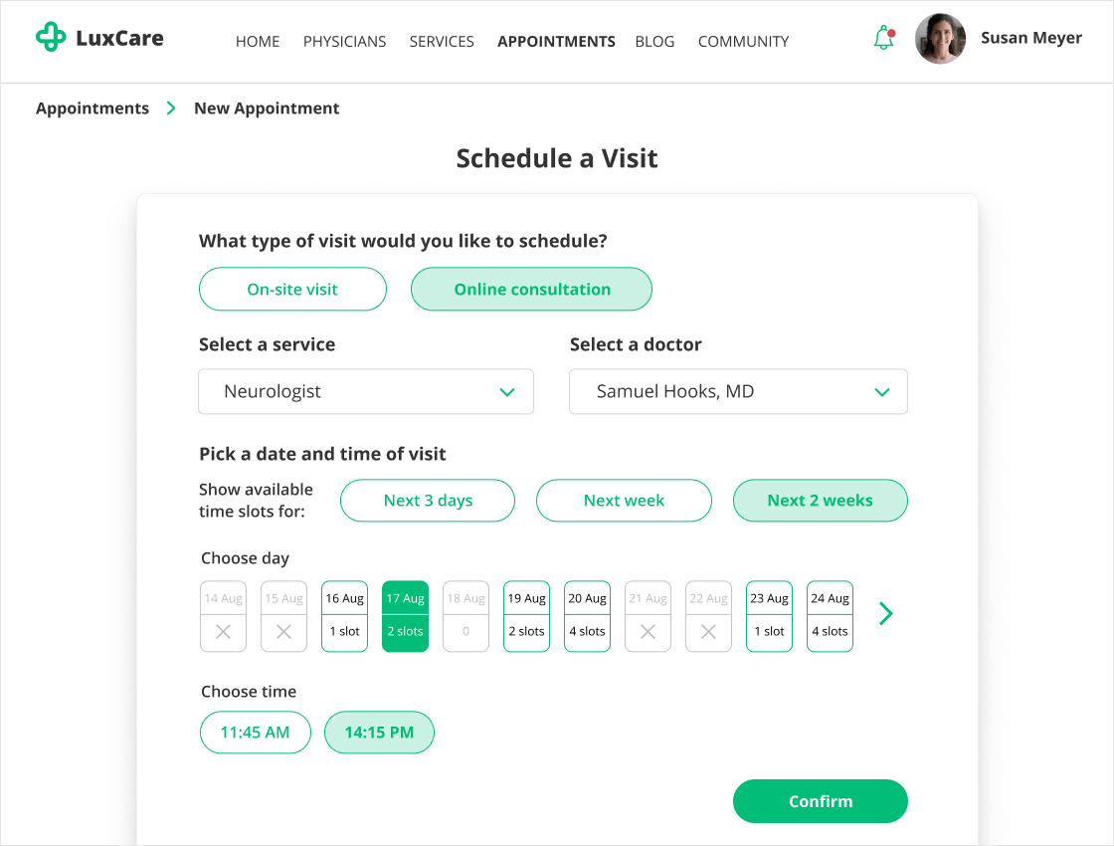Image resolution: width=1114 pixels, height=846 pixels.
Task: Click Susan Meyer's profile avatar
Action: point(940,39)
